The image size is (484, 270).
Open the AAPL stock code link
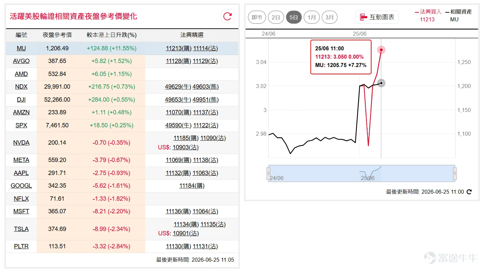click(21, 173)
